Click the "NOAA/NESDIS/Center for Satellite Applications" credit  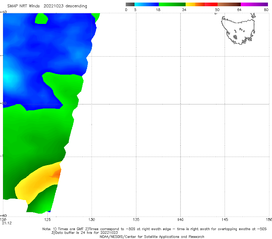click(152, 236)
